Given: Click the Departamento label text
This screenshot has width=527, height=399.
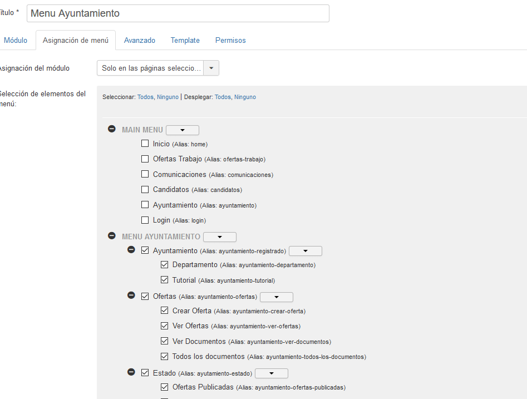Looking at the screenshot, I should (195, 265).
